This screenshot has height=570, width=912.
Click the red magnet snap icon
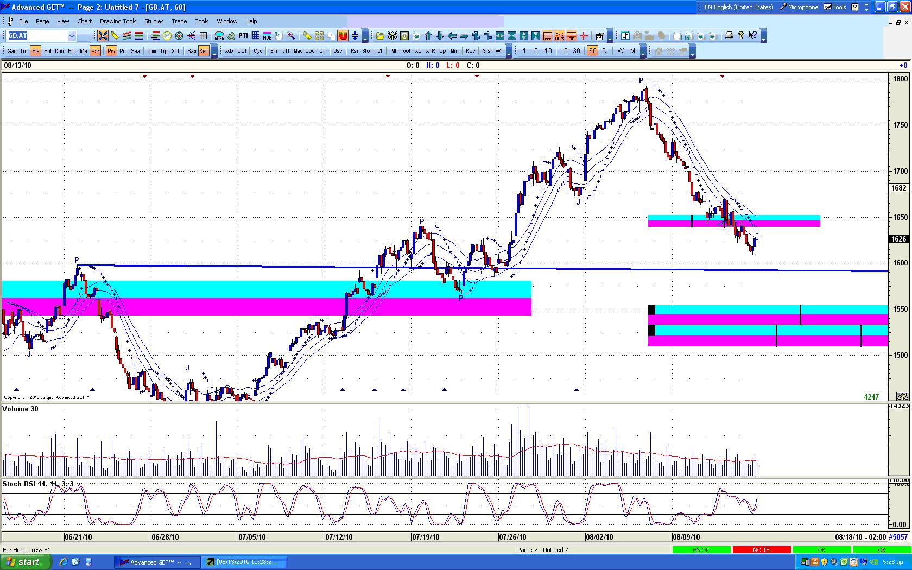(x=343, y=36)
